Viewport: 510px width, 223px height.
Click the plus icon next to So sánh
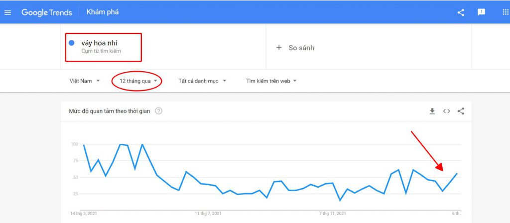[x=279, y=48]
